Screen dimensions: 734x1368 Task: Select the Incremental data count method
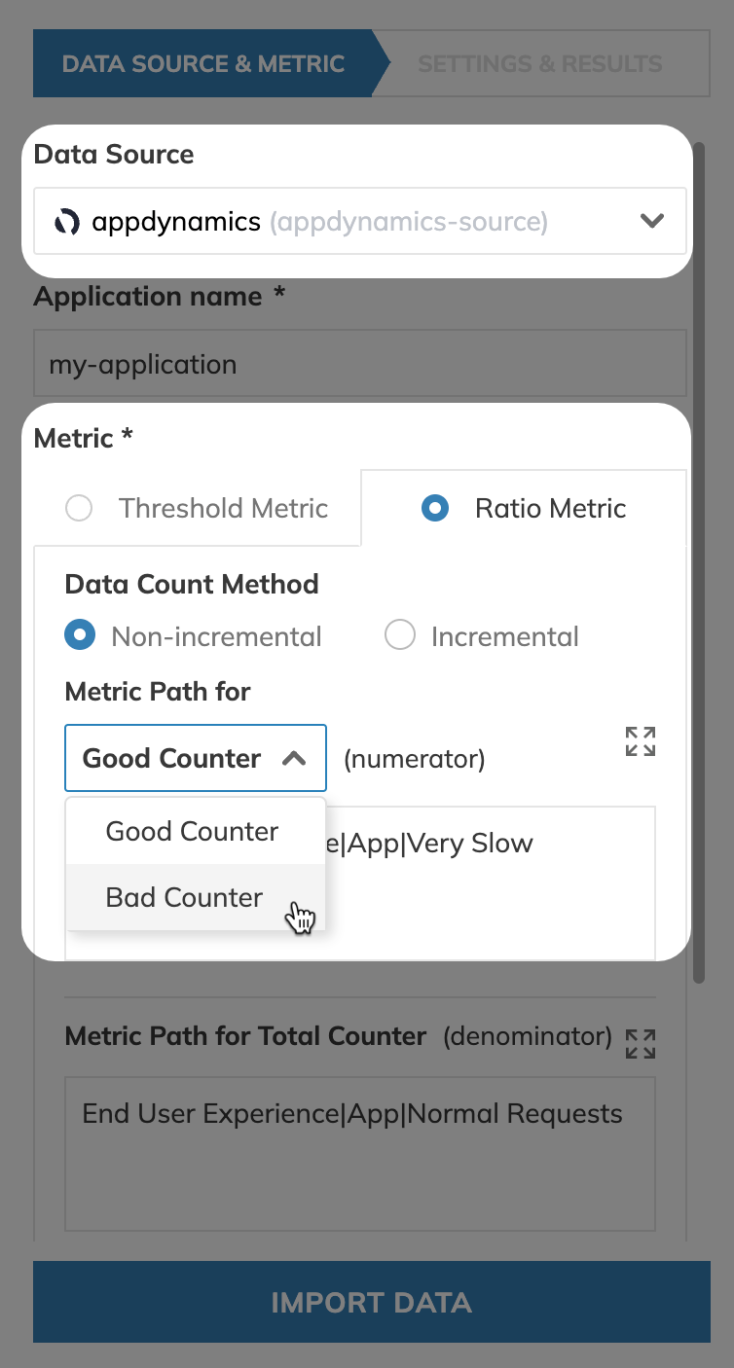(x=400, y=636)
